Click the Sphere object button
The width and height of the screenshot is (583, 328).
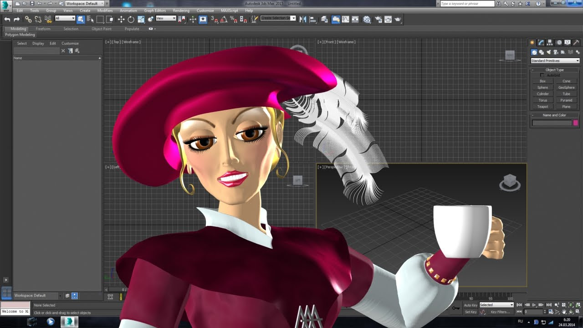[x=542, y=87]
